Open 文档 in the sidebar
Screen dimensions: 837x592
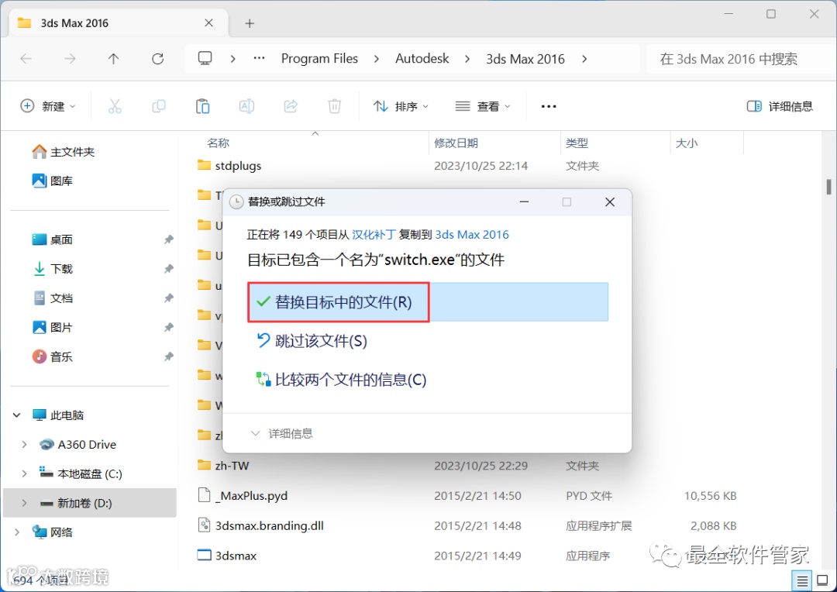[53, 298]
